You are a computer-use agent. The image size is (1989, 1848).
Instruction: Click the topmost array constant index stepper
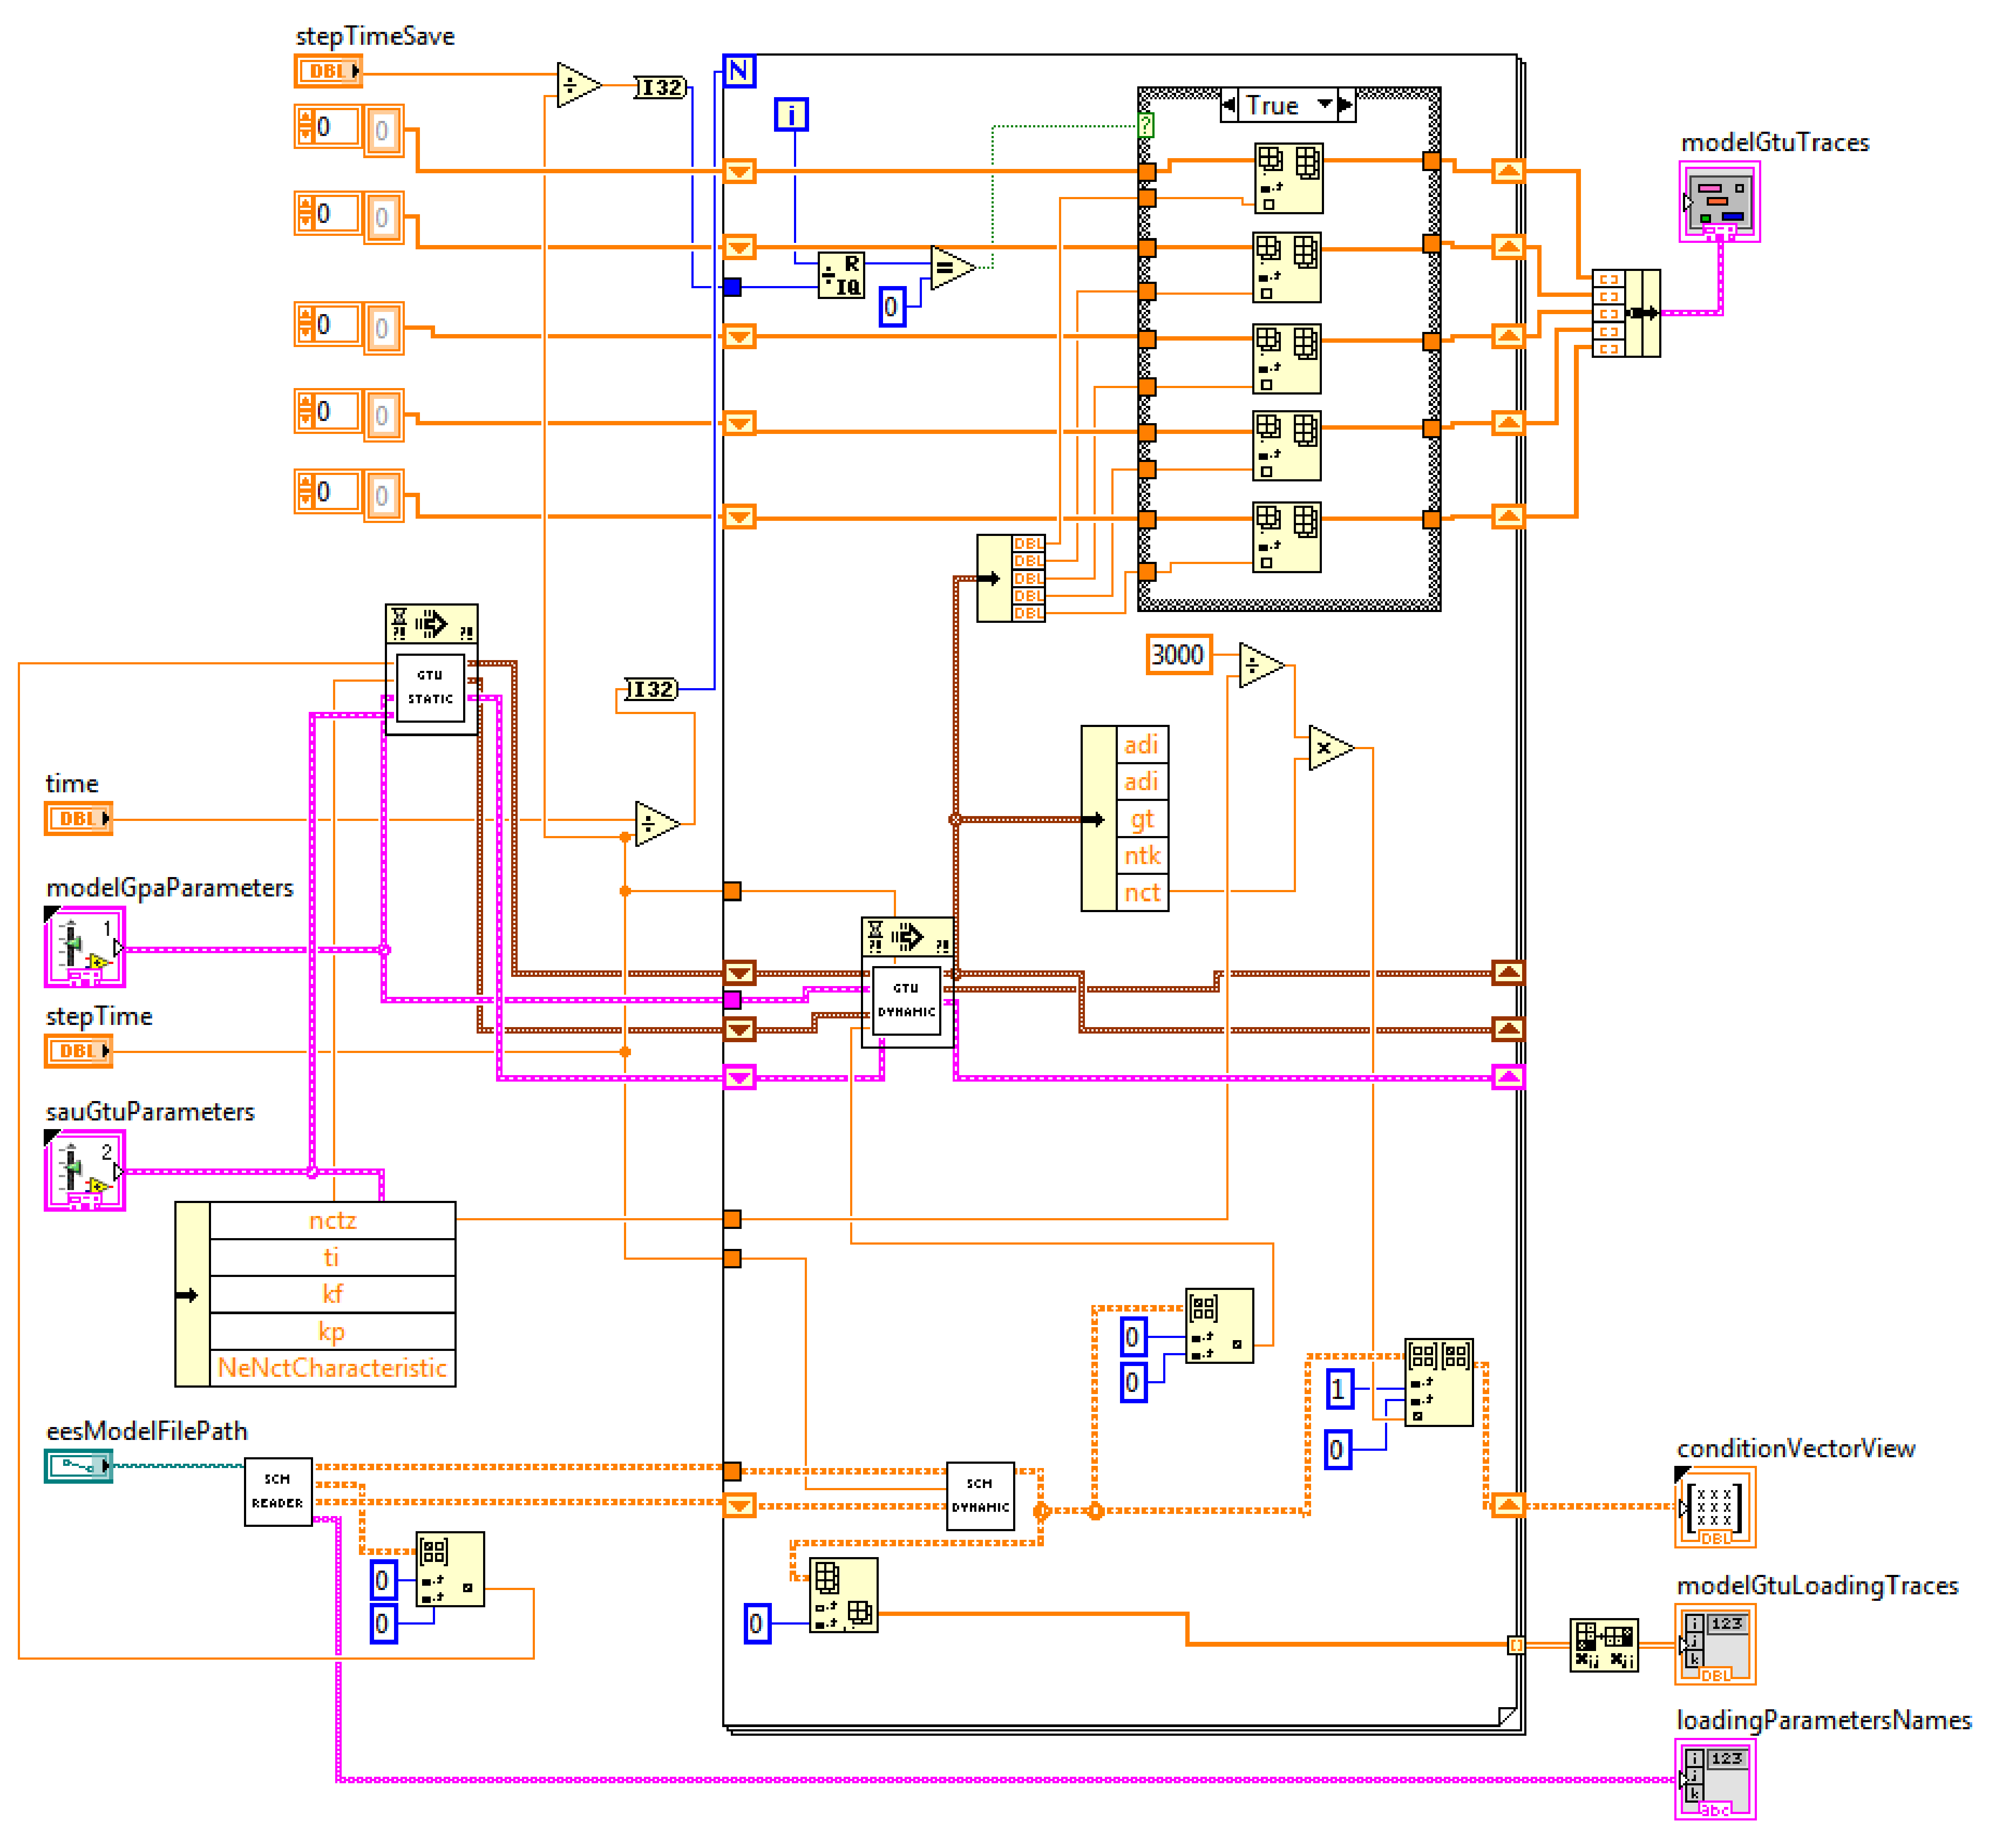click(x=306, y=127)
